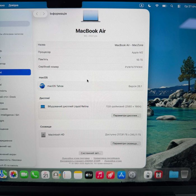This screenshot has width=196, height=196.
Task: Click 'Доступно 217,91 ГБ з 245,11 ГБ'
Action: pos(123,135)
